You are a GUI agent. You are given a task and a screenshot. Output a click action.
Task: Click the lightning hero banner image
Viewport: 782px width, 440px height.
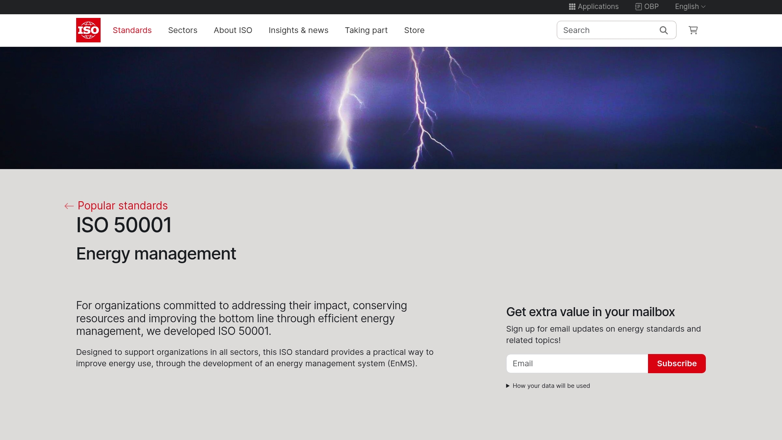pyautogui.click(x=391, y=108)
